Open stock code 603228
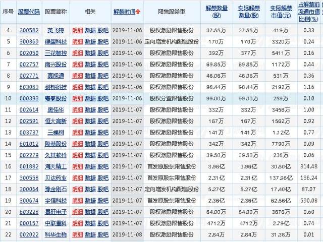 point(29,212)
